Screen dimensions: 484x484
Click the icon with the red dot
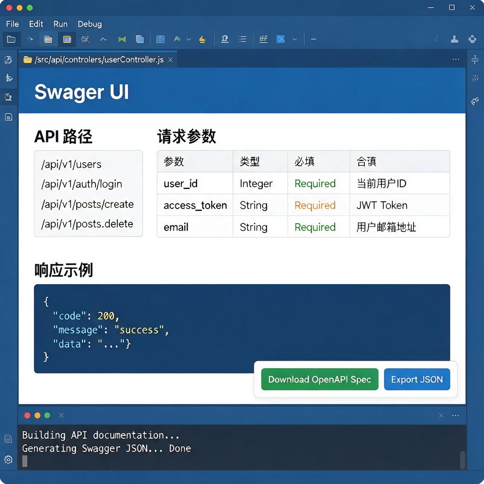(85, 39)
